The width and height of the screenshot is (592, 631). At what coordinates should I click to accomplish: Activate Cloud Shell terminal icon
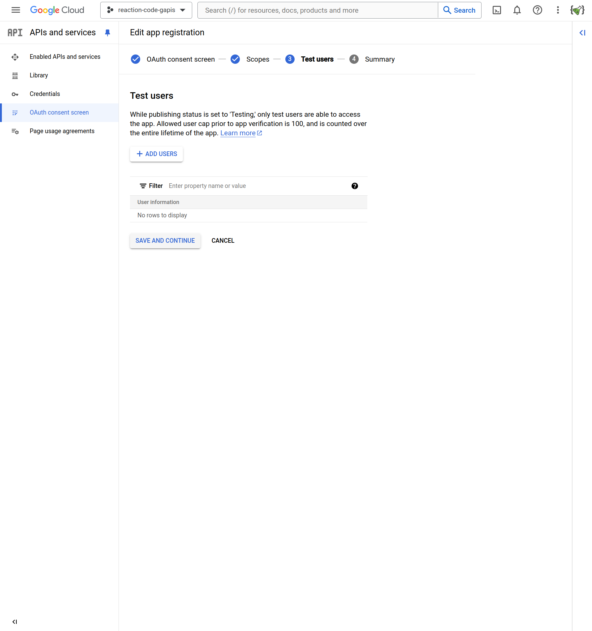click(496, 10)
